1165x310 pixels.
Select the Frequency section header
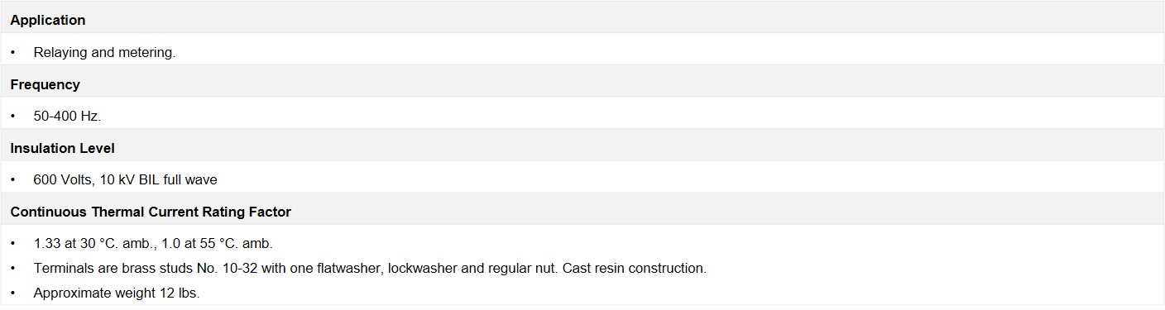pyautogui.click(x=582, y=84)
